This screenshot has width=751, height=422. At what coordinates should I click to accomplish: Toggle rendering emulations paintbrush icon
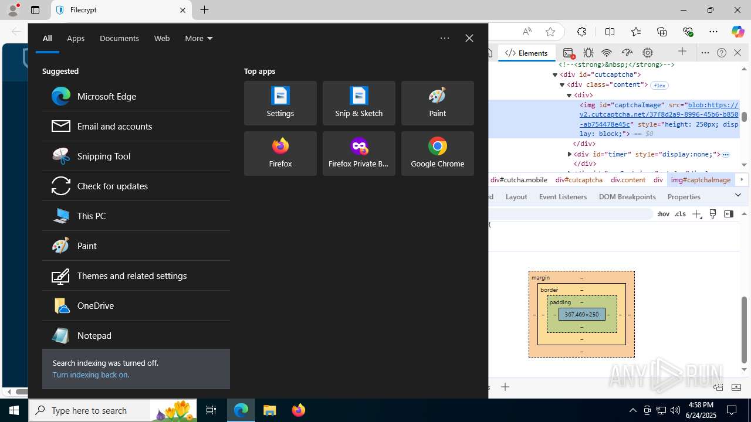tap(713, 214)
